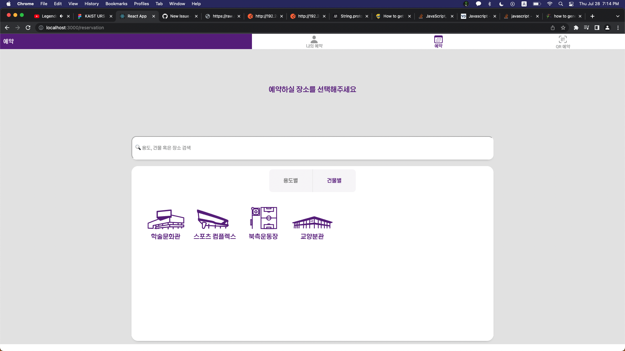Screen dimensions: 625x351
Task: Bookmark this page with the star icon
Action: pyautogui.click(x=563, y=28)
